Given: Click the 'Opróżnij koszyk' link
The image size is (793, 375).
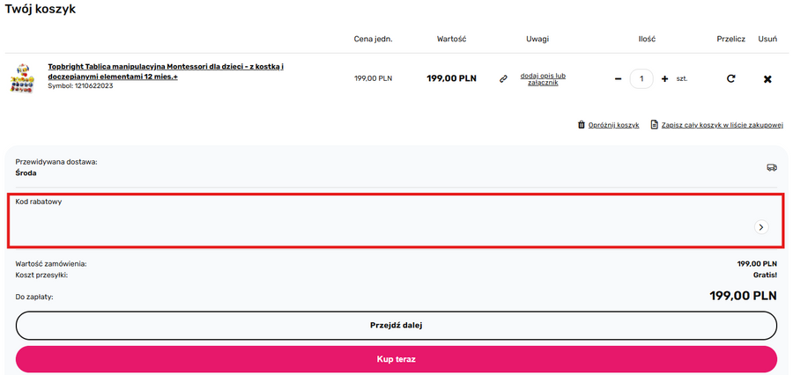Looking at the screenshot, I should pyautogui.click(x=613, y=125).
